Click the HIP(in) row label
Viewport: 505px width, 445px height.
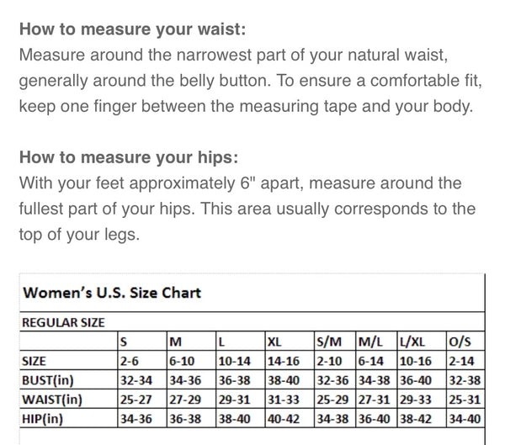click(43, 419)
